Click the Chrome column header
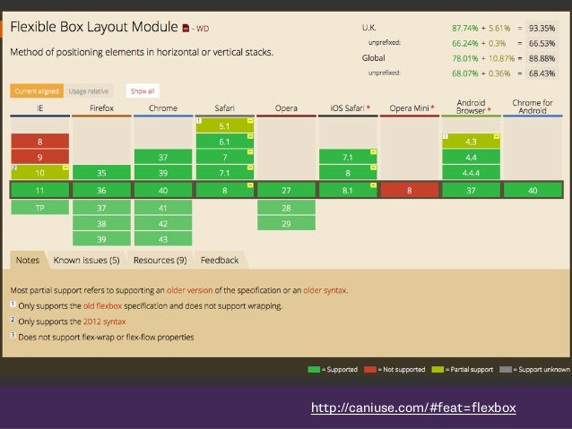The height and width of the screenshot is (429, 572). pos(163,108)
